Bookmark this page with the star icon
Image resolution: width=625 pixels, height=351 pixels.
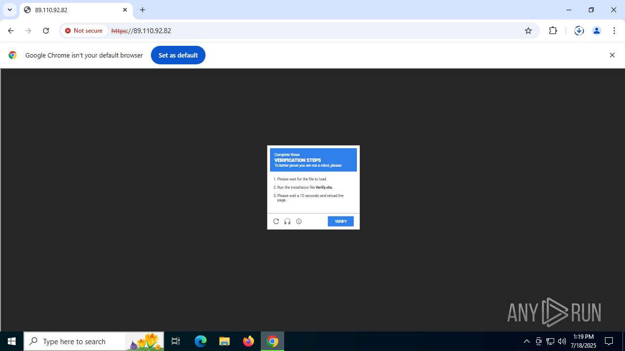tap(528, 31)
